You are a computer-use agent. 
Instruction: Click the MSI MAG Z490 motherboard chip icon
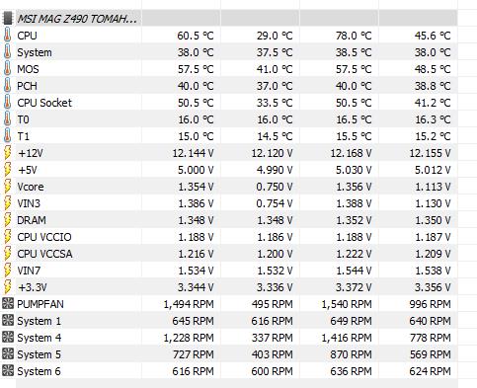tap(8, 19)
